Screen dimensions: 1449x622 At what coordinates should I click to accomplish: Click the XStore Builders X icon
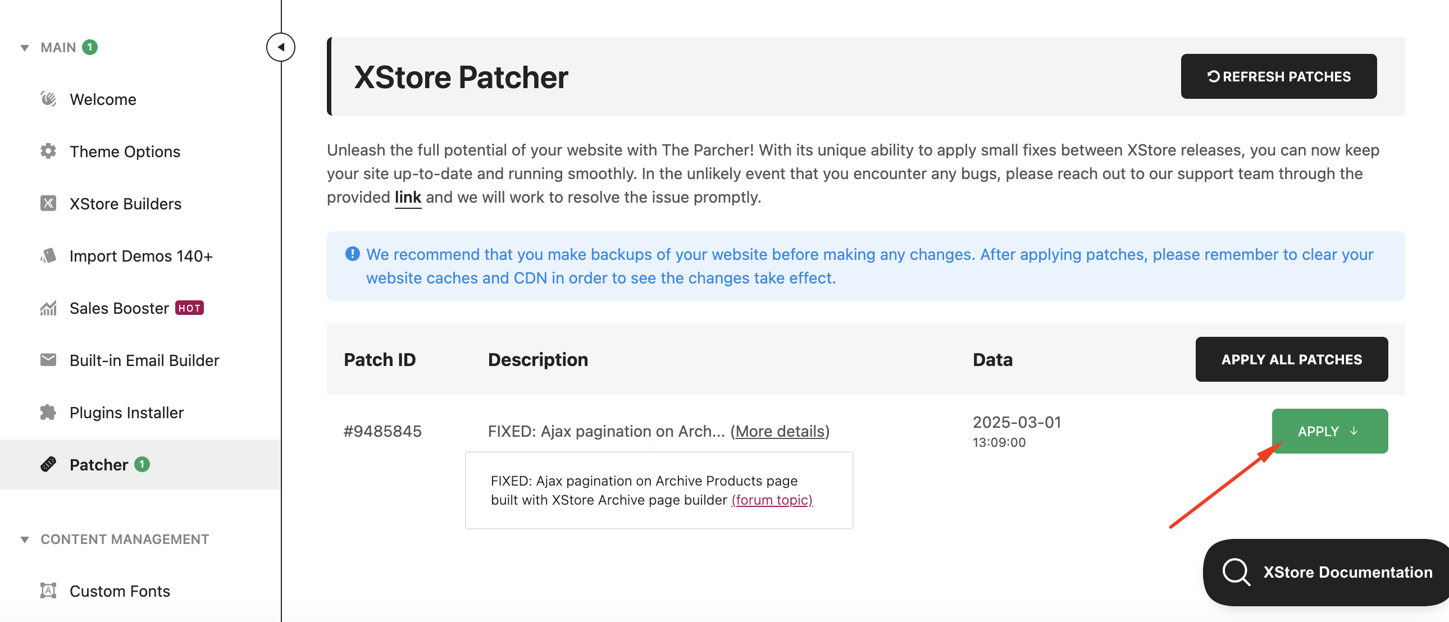48,204
